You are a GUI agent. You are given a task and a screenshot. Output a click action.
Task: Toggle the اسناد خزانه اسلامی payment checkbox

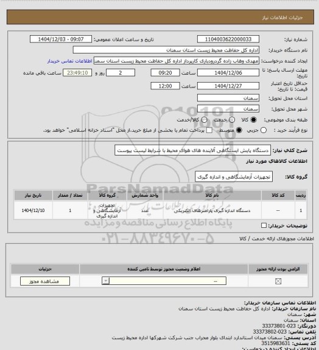tap(209, 130)
